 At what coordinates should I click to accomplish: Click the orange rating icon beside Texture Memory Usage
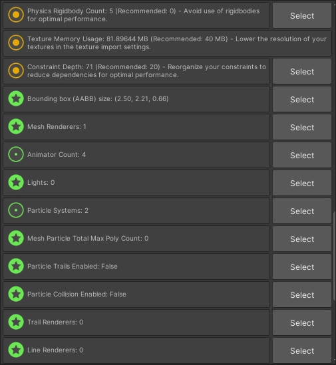tap(16, 43)
